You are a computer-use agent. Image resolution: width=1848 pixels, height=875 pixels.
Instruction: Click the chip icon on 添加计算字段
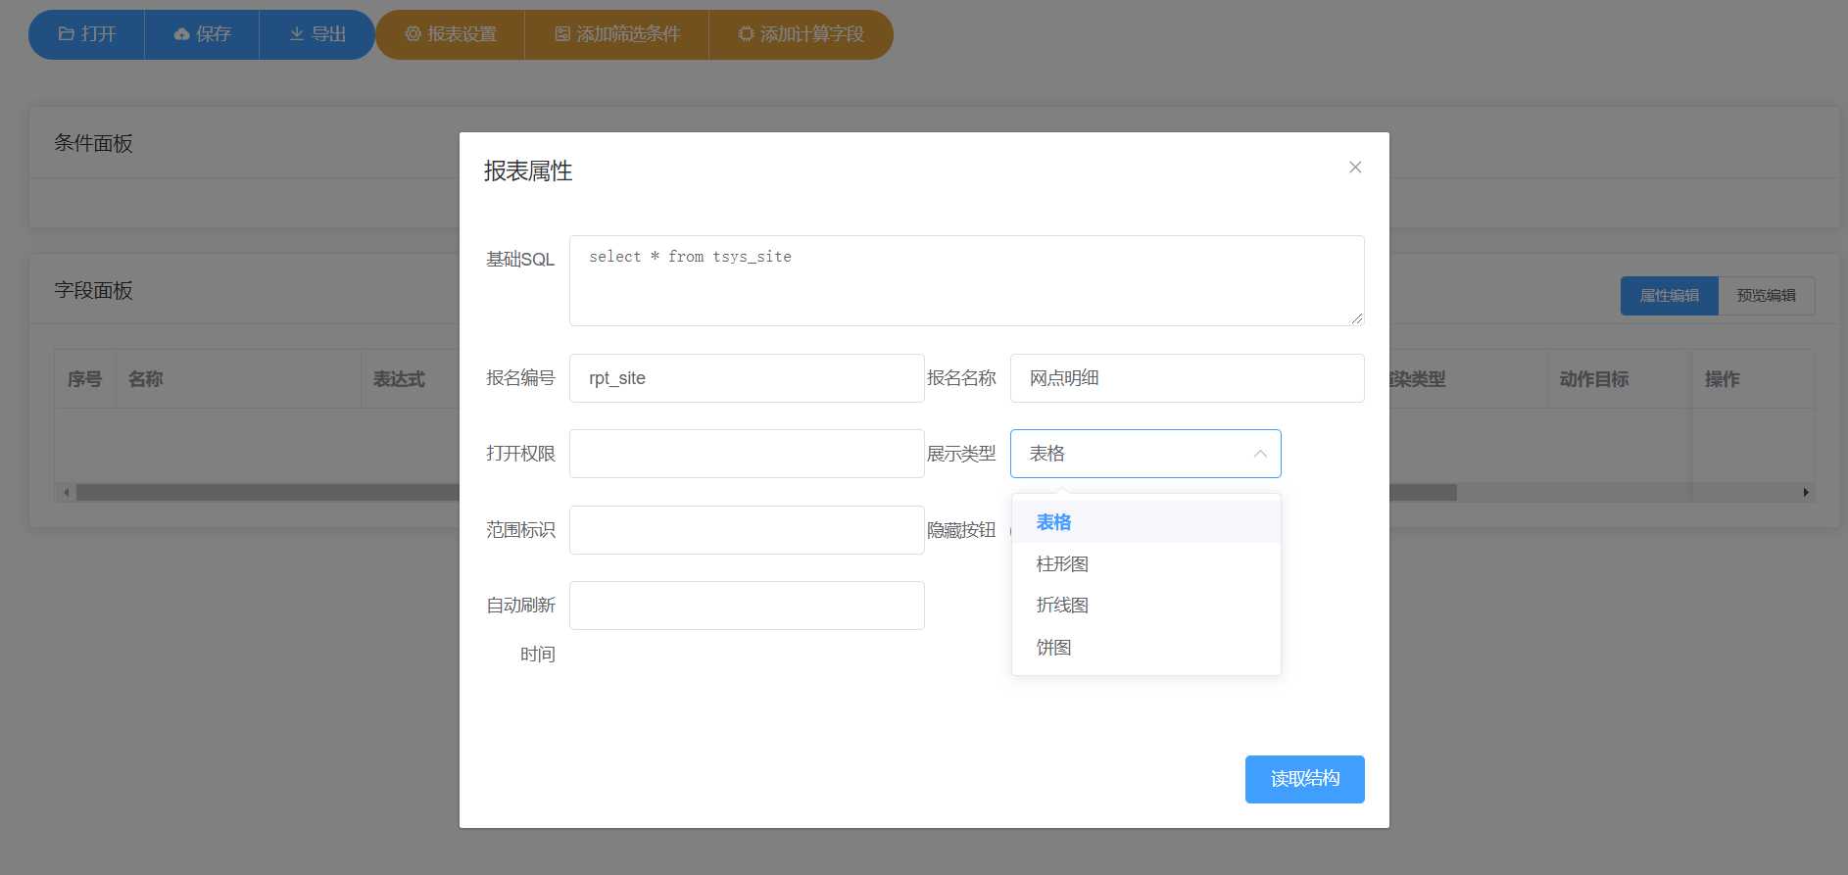[746, 34]
